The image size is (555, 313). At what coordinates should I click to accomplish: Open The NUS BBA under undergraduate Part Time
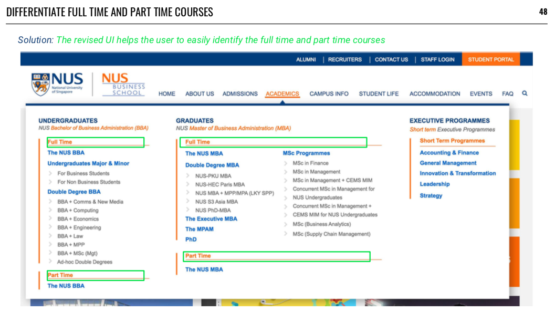[66, 286]
